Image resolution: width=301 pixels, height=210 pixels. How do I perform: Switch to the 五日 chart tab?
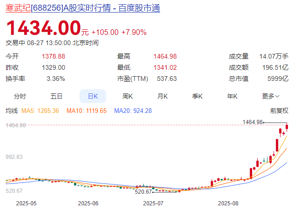(56, 96)
